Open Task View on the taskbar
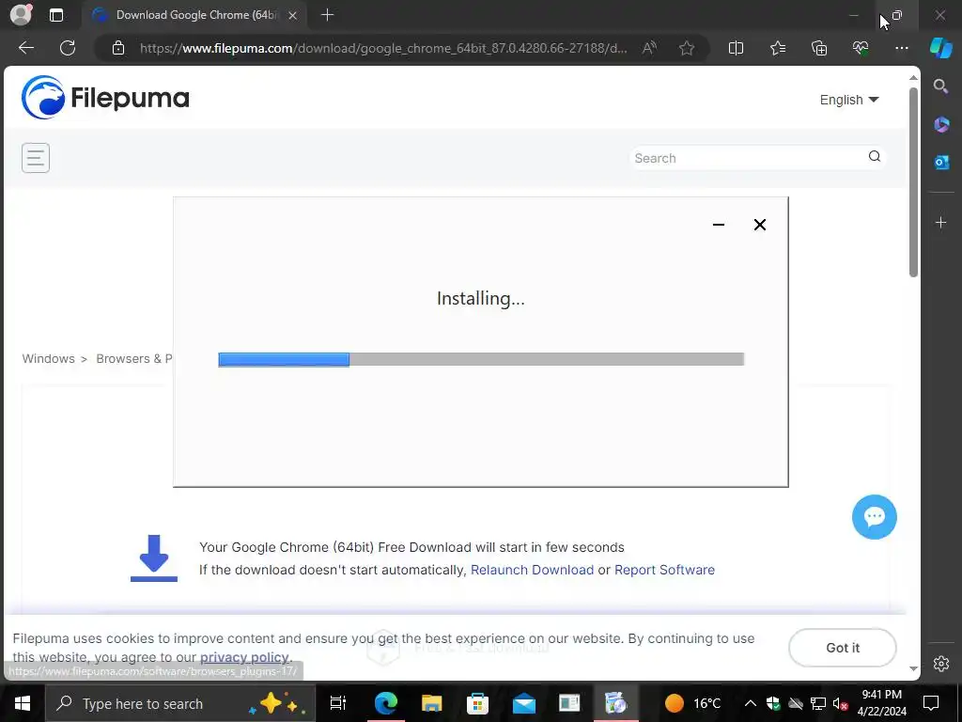 click(338, 703)
